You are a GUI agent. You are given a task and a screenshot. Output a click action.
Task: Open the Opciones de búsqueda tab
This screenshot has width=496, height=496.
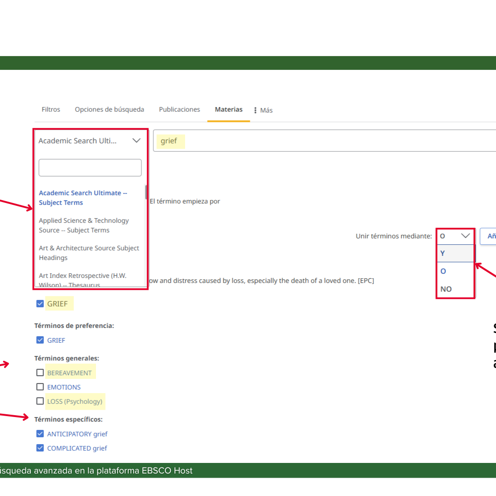click(x=109, y=110)
